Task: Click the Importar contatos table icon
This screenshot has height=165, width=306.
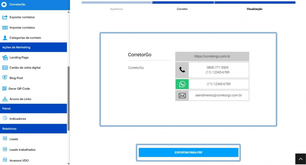Action: 5,28
